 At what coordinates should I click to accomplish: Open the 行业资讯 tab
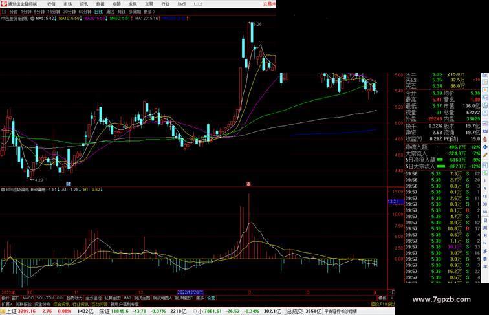pos(80,304)
